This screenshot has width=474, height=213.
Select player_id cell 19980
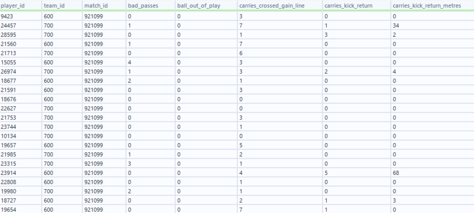(21, 191)
